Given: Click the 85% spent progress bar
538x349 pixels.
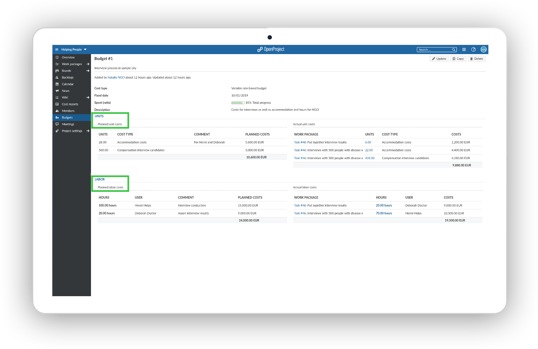Looking at the screenshot, I should point(238,103).
